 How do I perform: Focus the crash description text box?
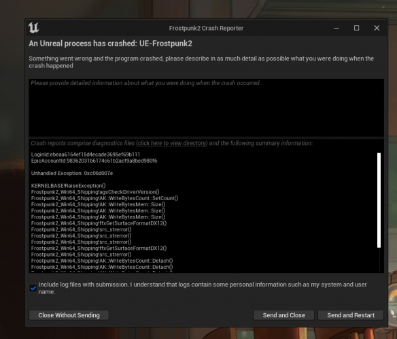click(207, 108)
